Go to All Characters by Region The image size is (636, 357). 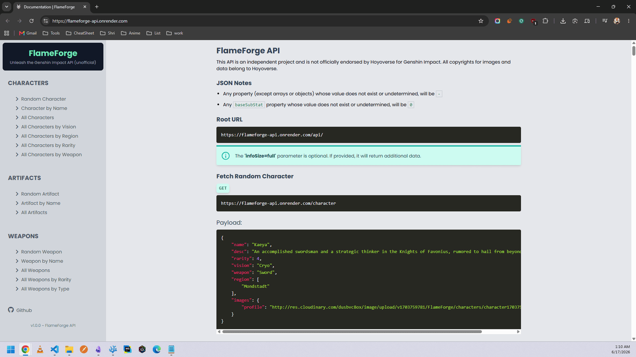[x=49, y=136]
